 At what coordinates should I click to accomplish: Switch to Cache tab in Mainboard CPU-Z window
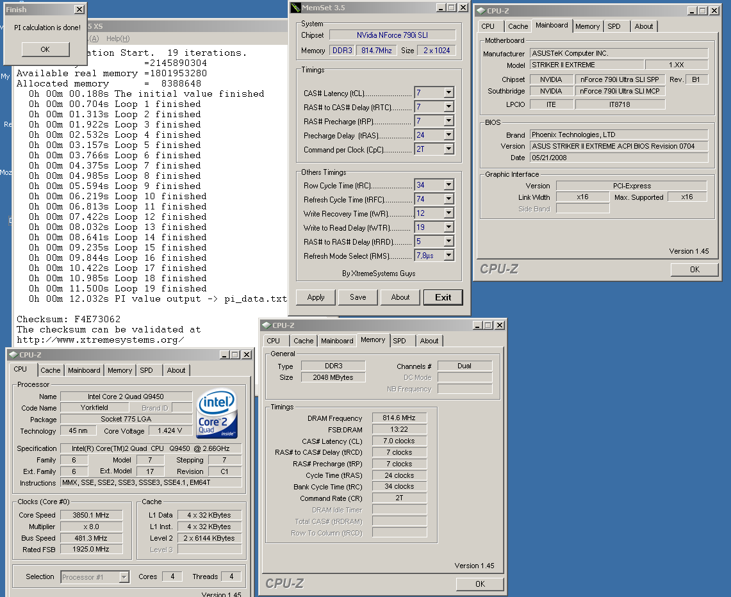pos(518,26)
